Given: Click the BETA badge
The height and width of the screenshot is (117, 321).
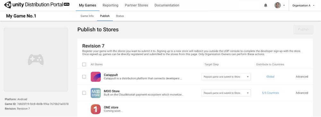Looking at the screenshot, I should (66, 4).
